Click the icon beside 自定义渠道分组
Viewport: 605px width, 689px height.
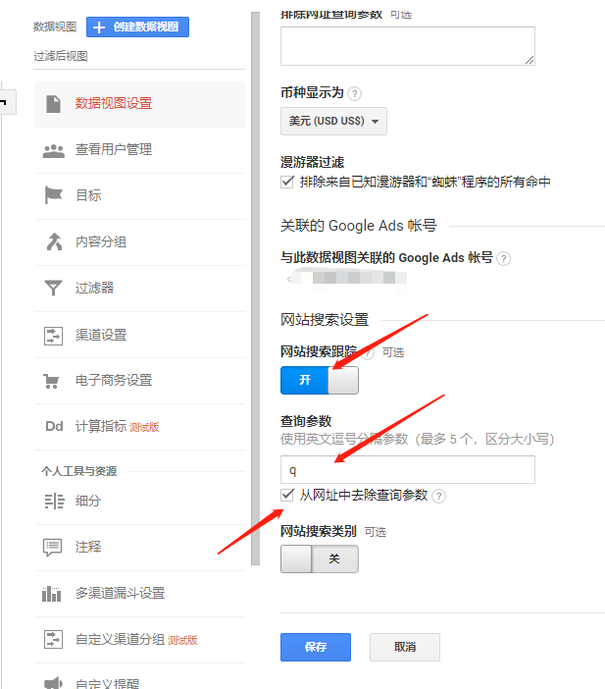click(53, 639)
